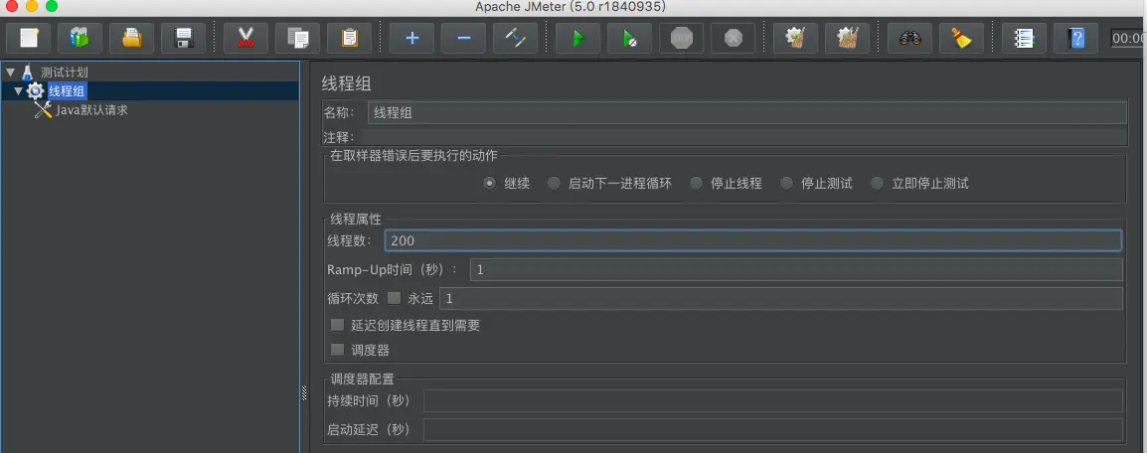Click the 注释 comment field
Image resolution: width=1147 pixels, height=453 pixels.
742,137
